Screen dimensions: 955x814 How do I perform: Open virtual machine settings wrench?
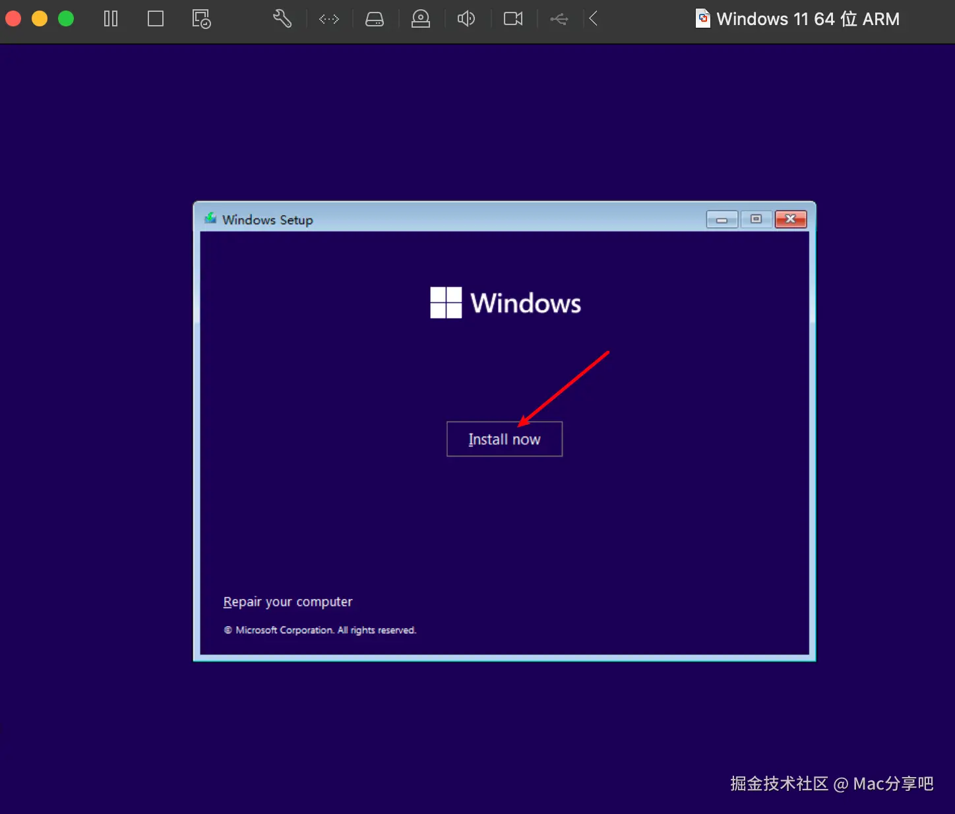[282, 18]
